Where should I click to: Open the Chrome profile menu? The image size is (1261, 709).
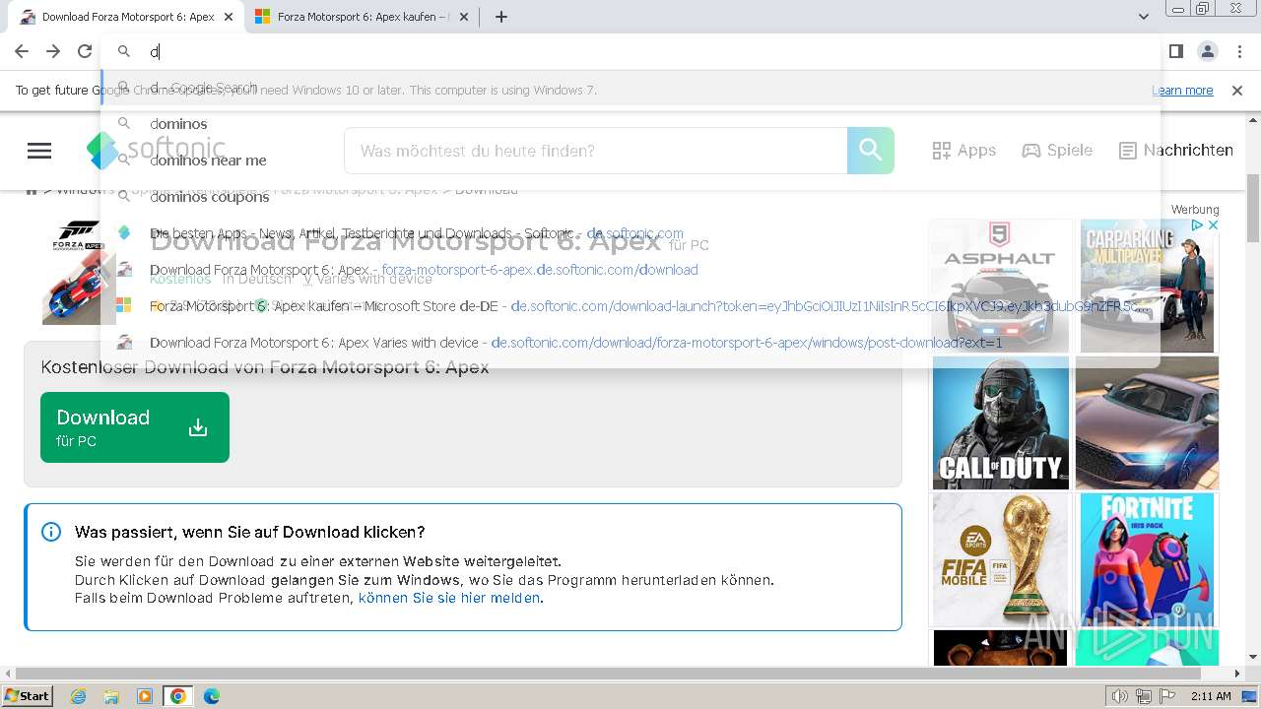point(1207,51)
